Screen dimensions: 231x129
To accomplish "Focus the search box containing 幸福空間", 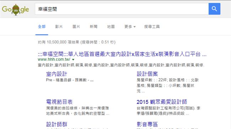I will (122, 9).
